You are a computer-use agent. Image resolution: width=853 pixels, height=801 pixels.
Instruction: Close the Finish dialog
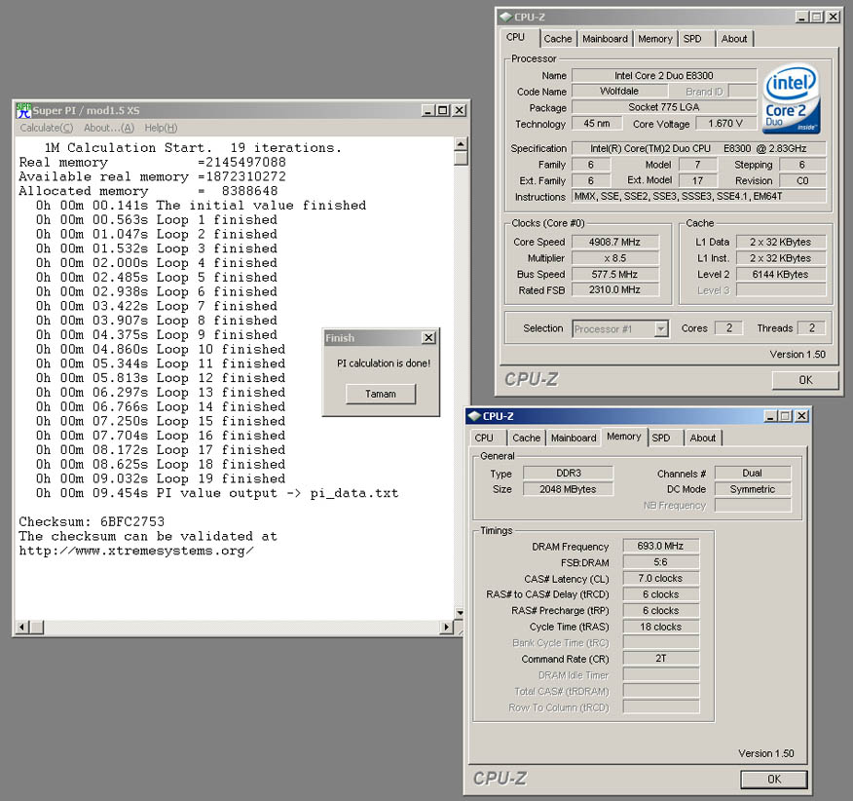pos(428,337)
